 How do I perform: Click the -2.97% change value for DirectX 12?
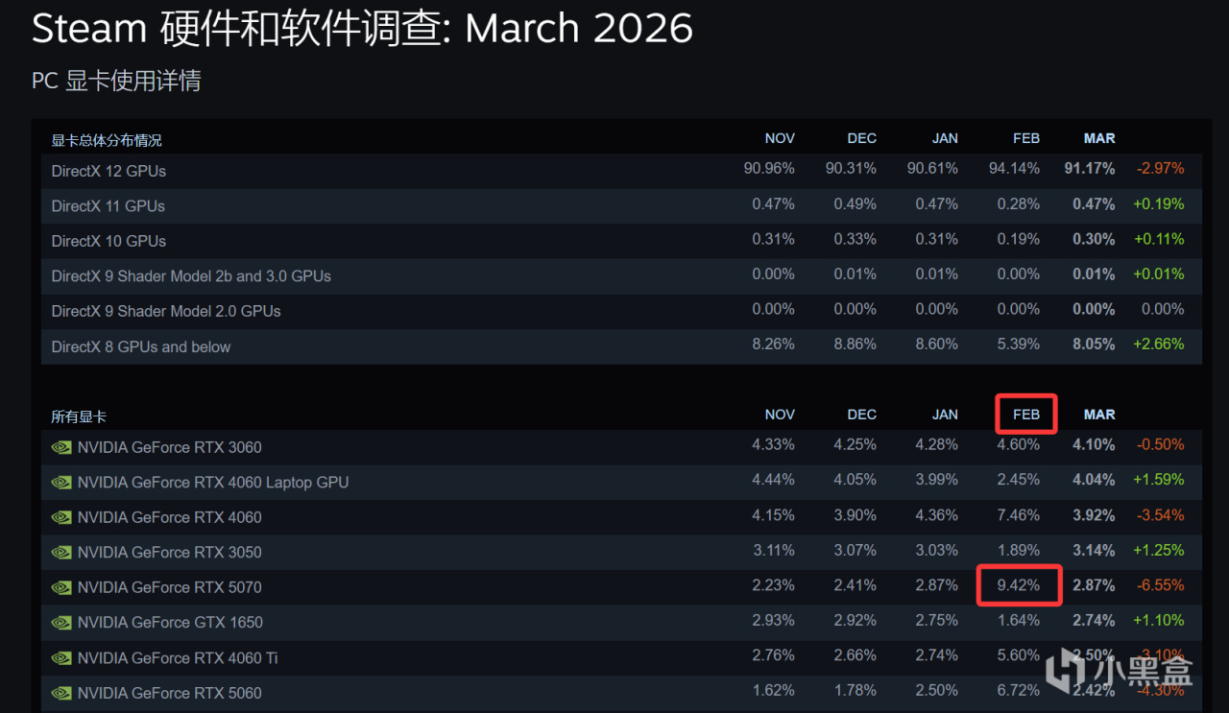coord(1160,169)
